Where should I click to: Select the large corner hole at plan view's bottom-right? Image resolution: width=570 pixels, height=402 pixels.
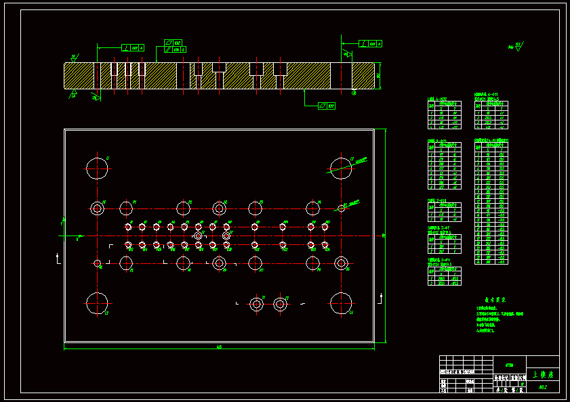[x=341, y=303]
